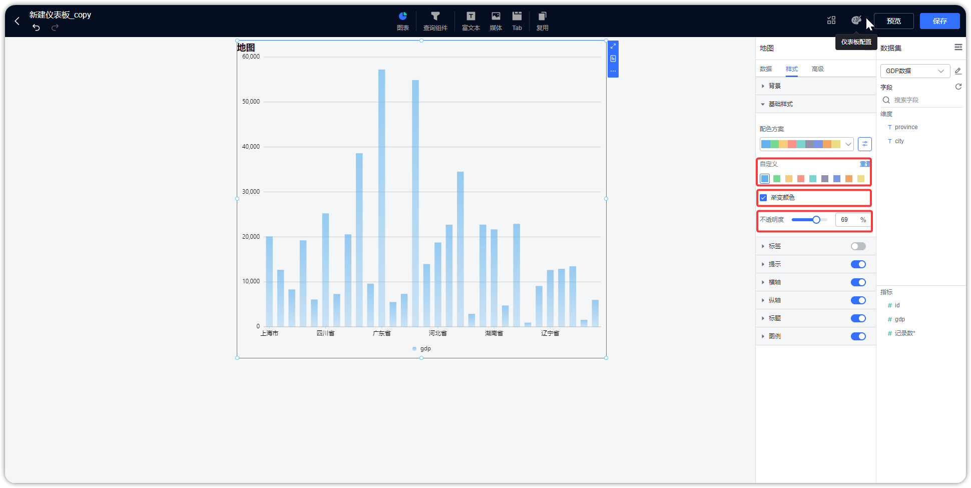
Task: Redo the last action
Action: [x=55, y=28]
